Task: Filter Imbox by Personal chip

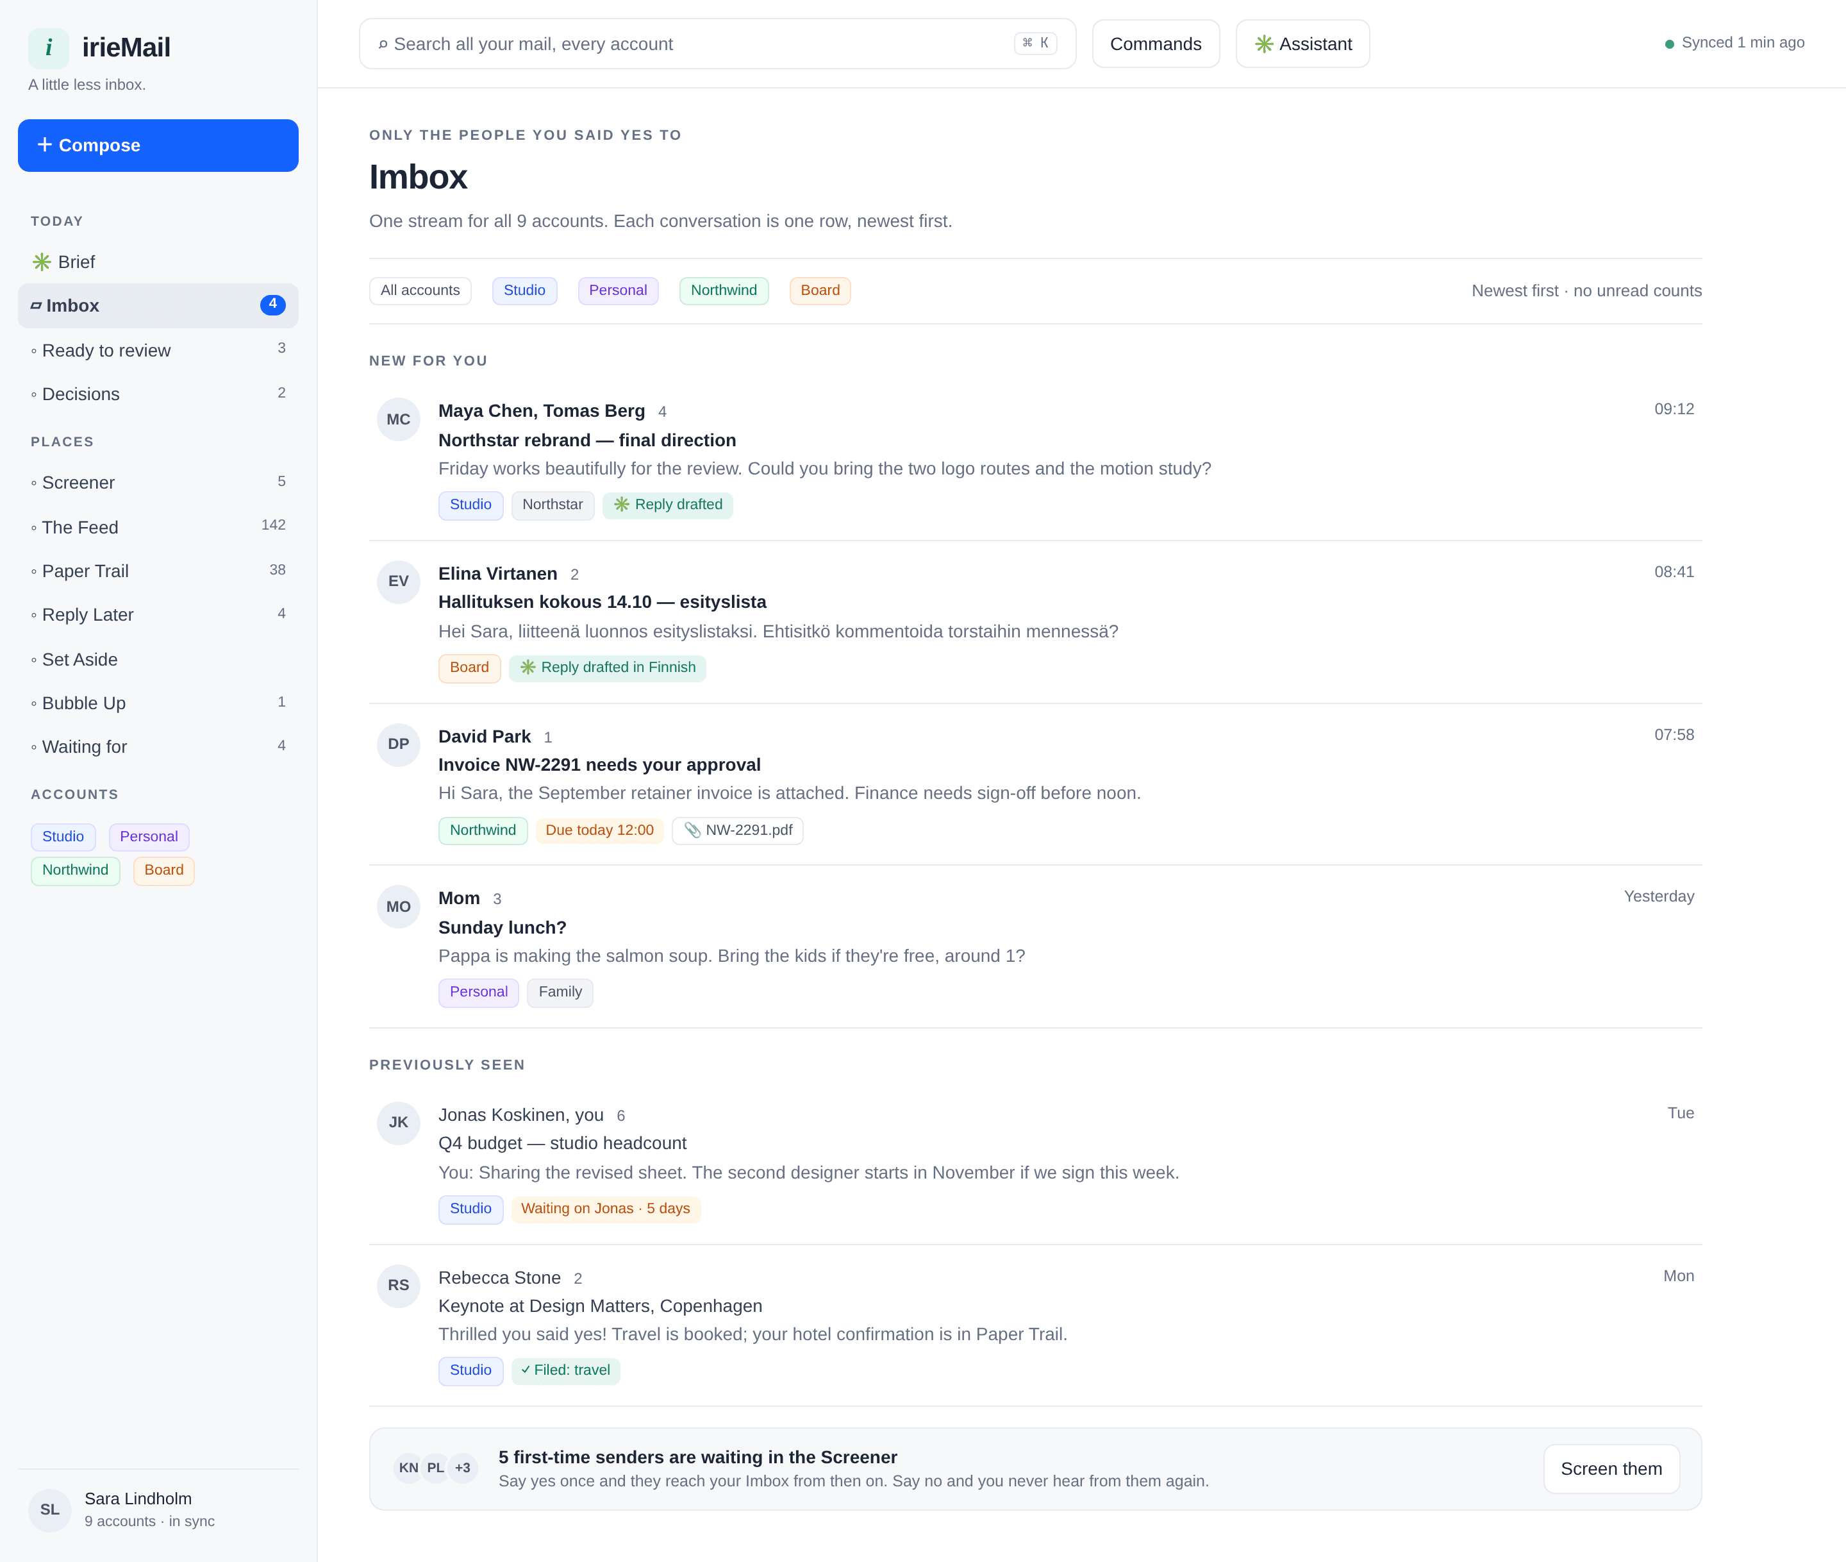Action: (618, 290)
